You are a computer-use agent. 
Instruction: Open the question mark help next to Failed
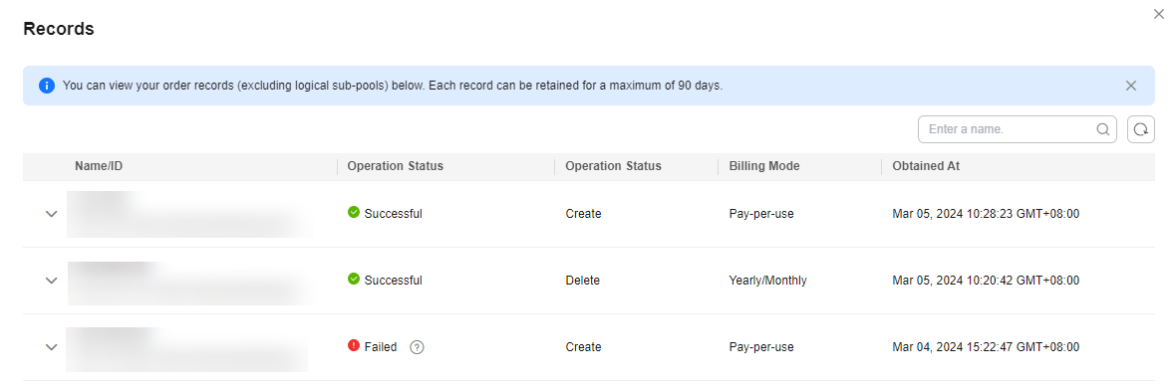[x=417, y=347]
